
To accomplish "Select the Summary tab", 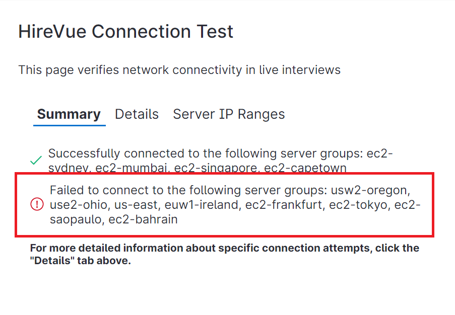I will click(x=69, y=114).
